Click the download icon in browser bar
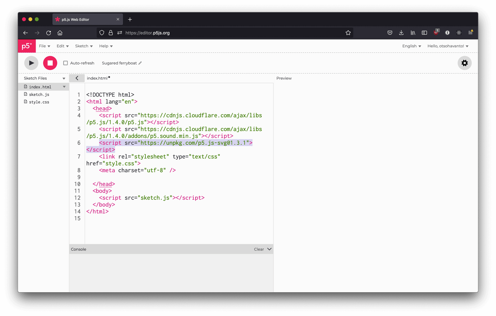 401,33
